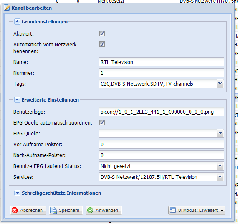Open the Services dropdown arrow
This screenshot has height=224, width=238.
[x=220, y=177]
